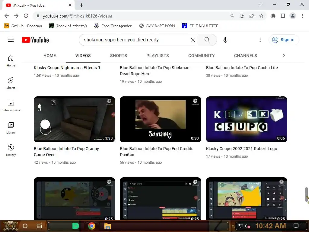Reload the page with the refresh icon

(26, 16)
